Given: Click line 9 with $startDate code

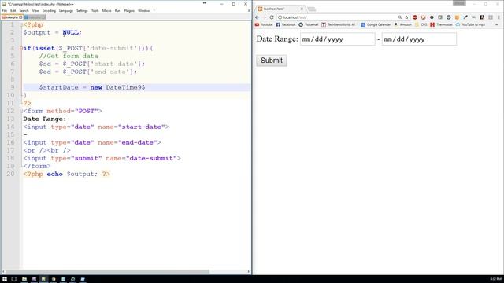Looking at the screenshot, I should pyautogui.click(x=136, y=87).
